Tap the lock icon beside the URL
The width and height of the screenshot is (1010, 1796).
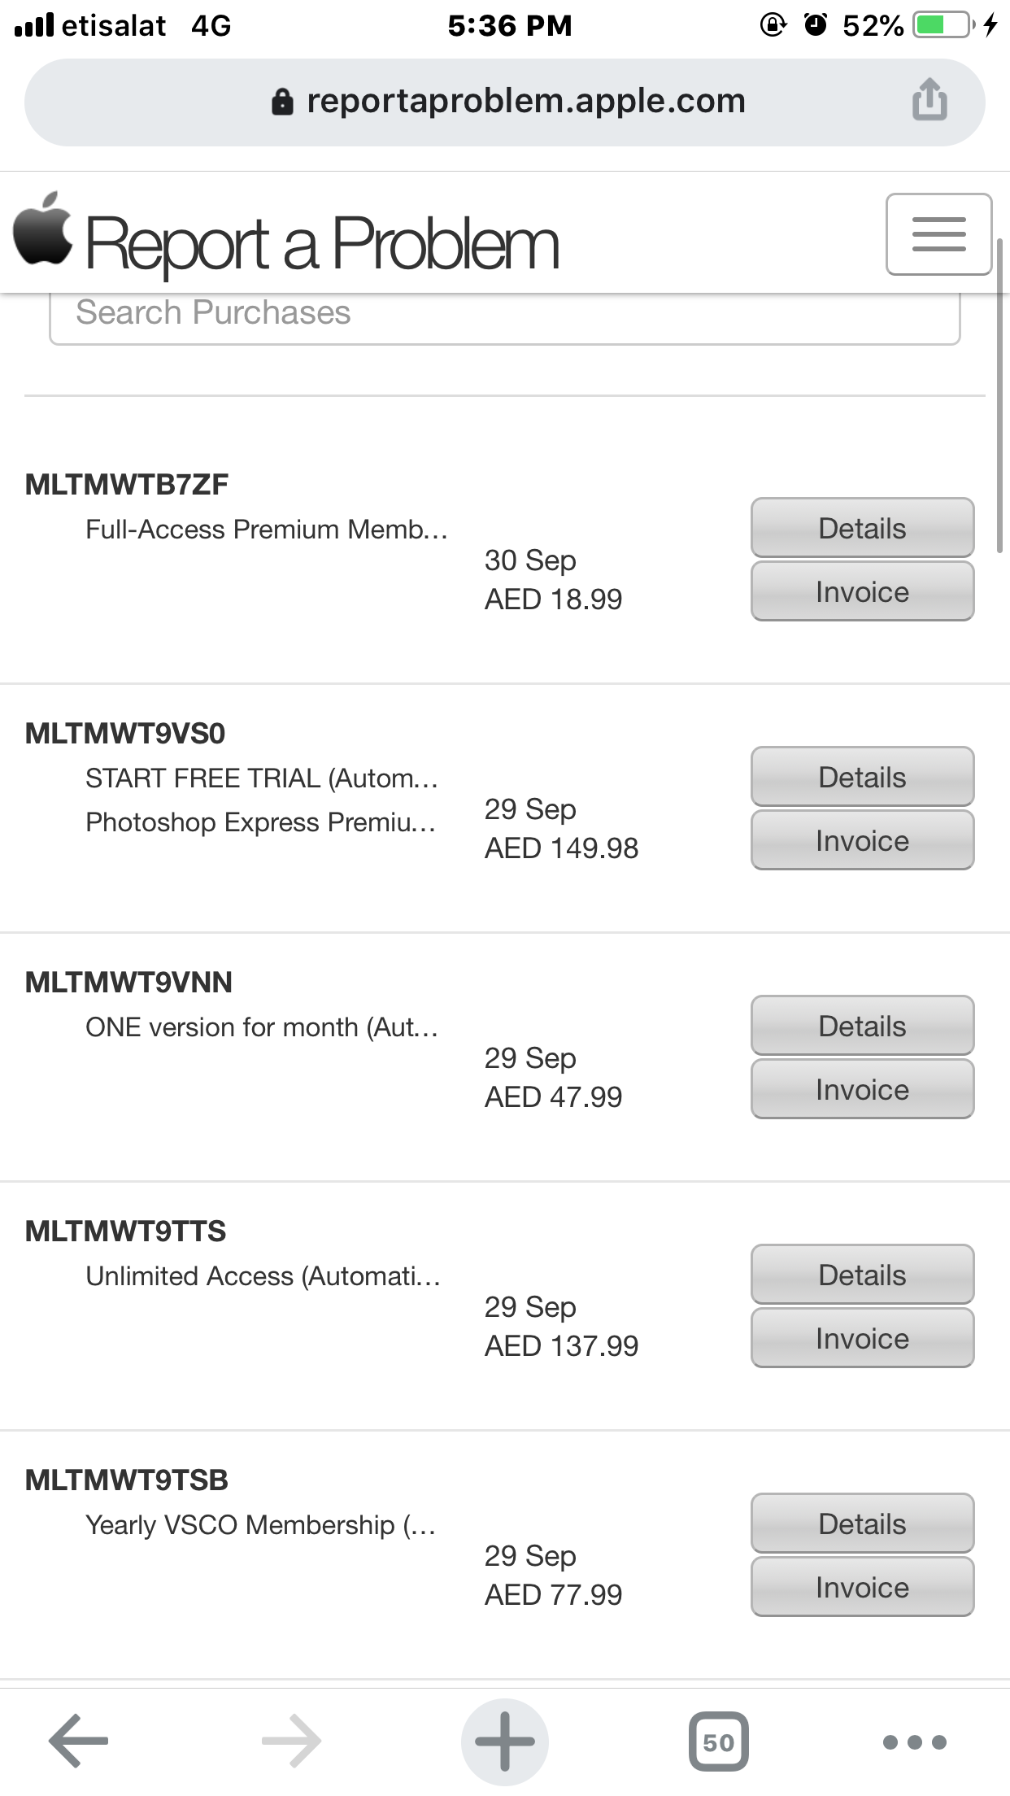[281, 102]
